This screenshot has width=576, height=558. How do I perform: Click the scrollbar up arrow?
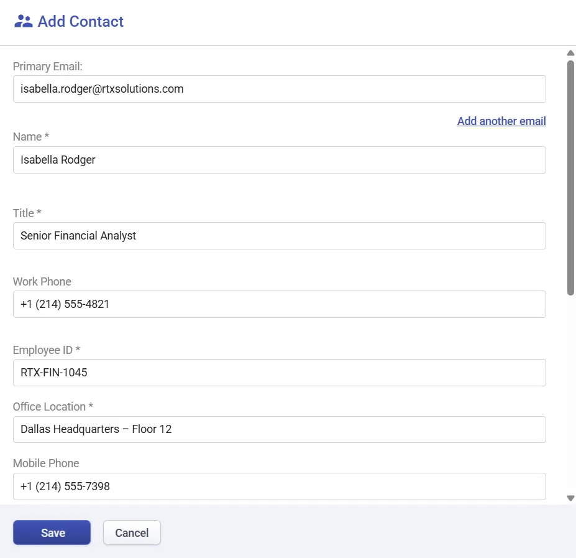pos(570,53)
